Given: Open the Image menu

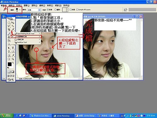Looking at the screenshot, I should (19, 5).
